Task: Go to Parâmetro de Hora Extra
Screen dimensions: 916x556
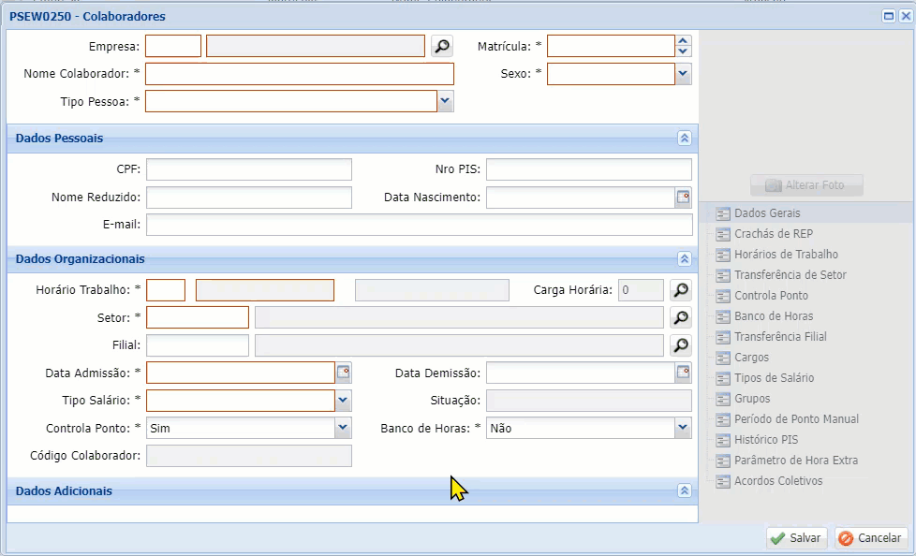Action: (795, 461)
